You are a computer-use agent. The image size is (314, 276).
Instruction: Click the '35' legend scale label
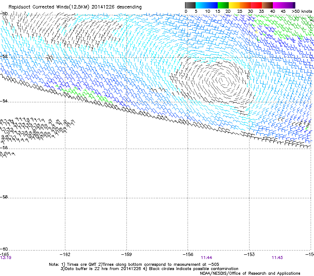click(261, 11)
